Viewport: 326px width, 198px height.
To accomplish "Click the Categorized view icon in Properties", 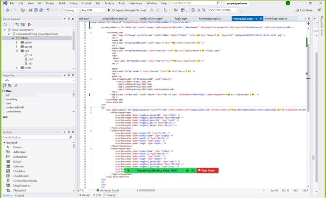I will pyautogui.click(x=5, y=85).
